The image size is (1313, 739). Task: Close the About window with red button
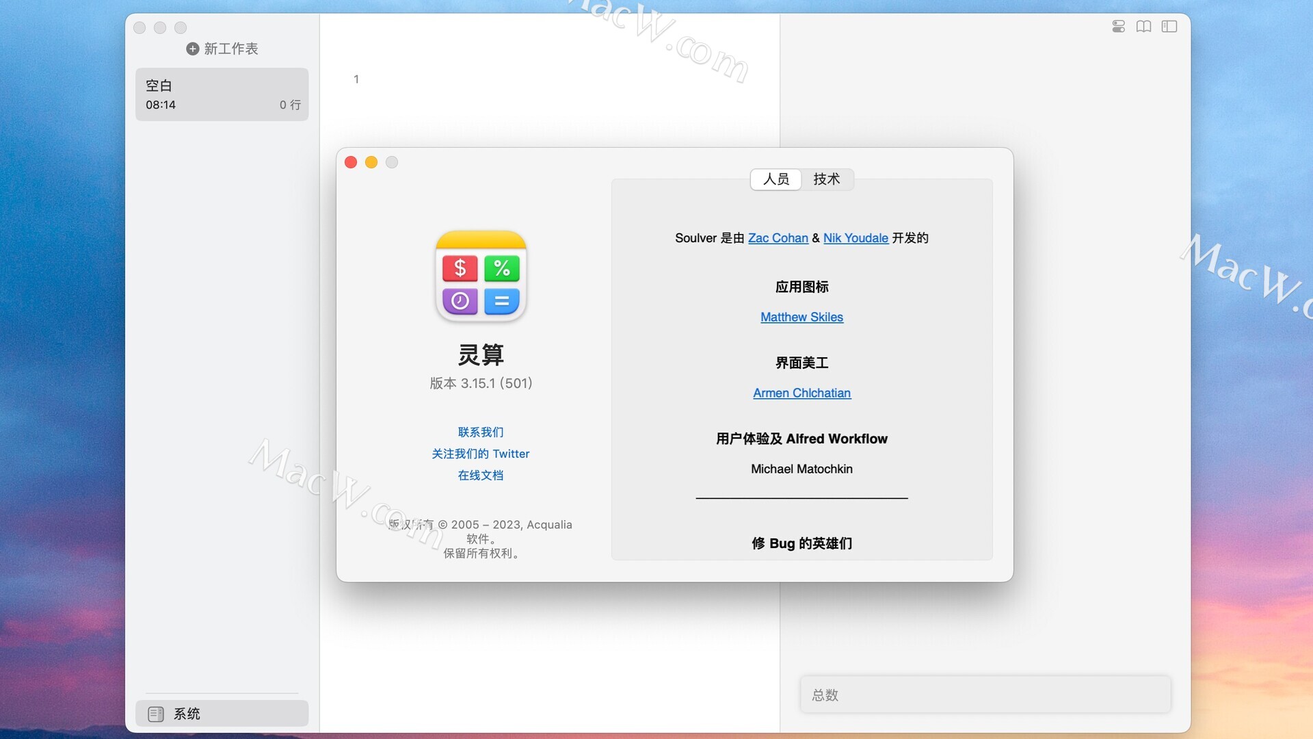351,162
